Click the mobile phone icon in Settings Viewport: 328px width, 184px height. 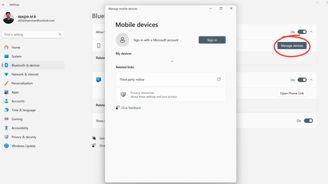(99, 45)
